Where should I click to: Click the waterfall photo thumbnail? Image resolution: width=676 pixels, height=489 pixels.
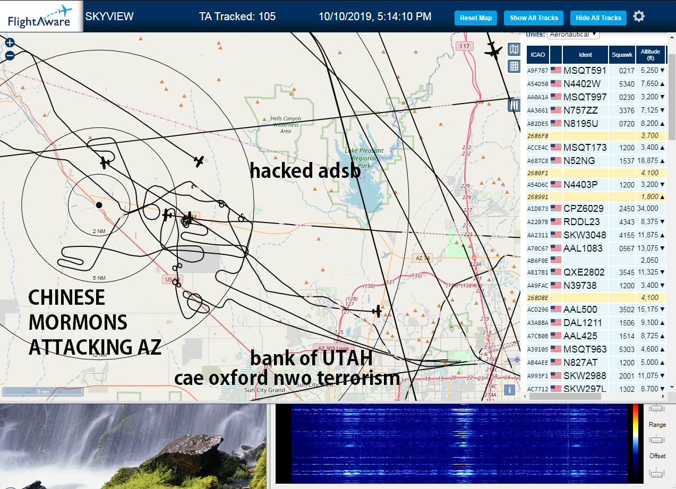133,447
